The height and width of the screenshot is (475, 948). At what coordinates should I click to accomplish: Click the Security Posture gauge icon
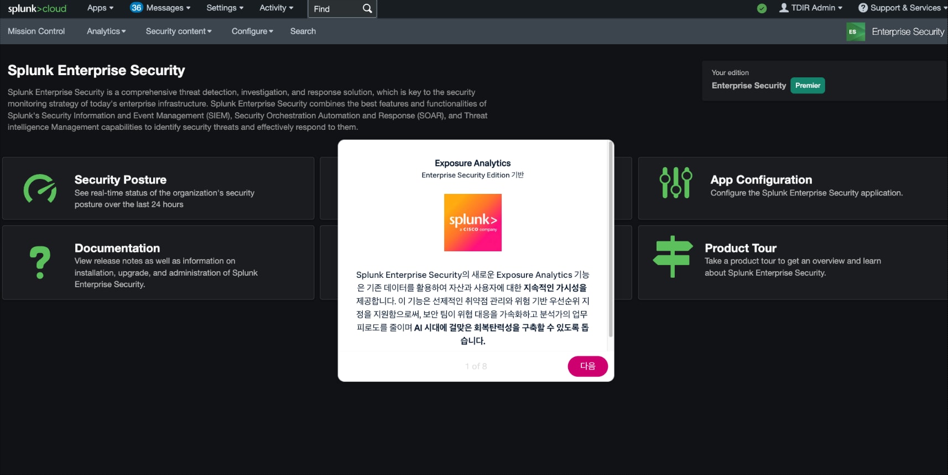[x=40, y=189]
